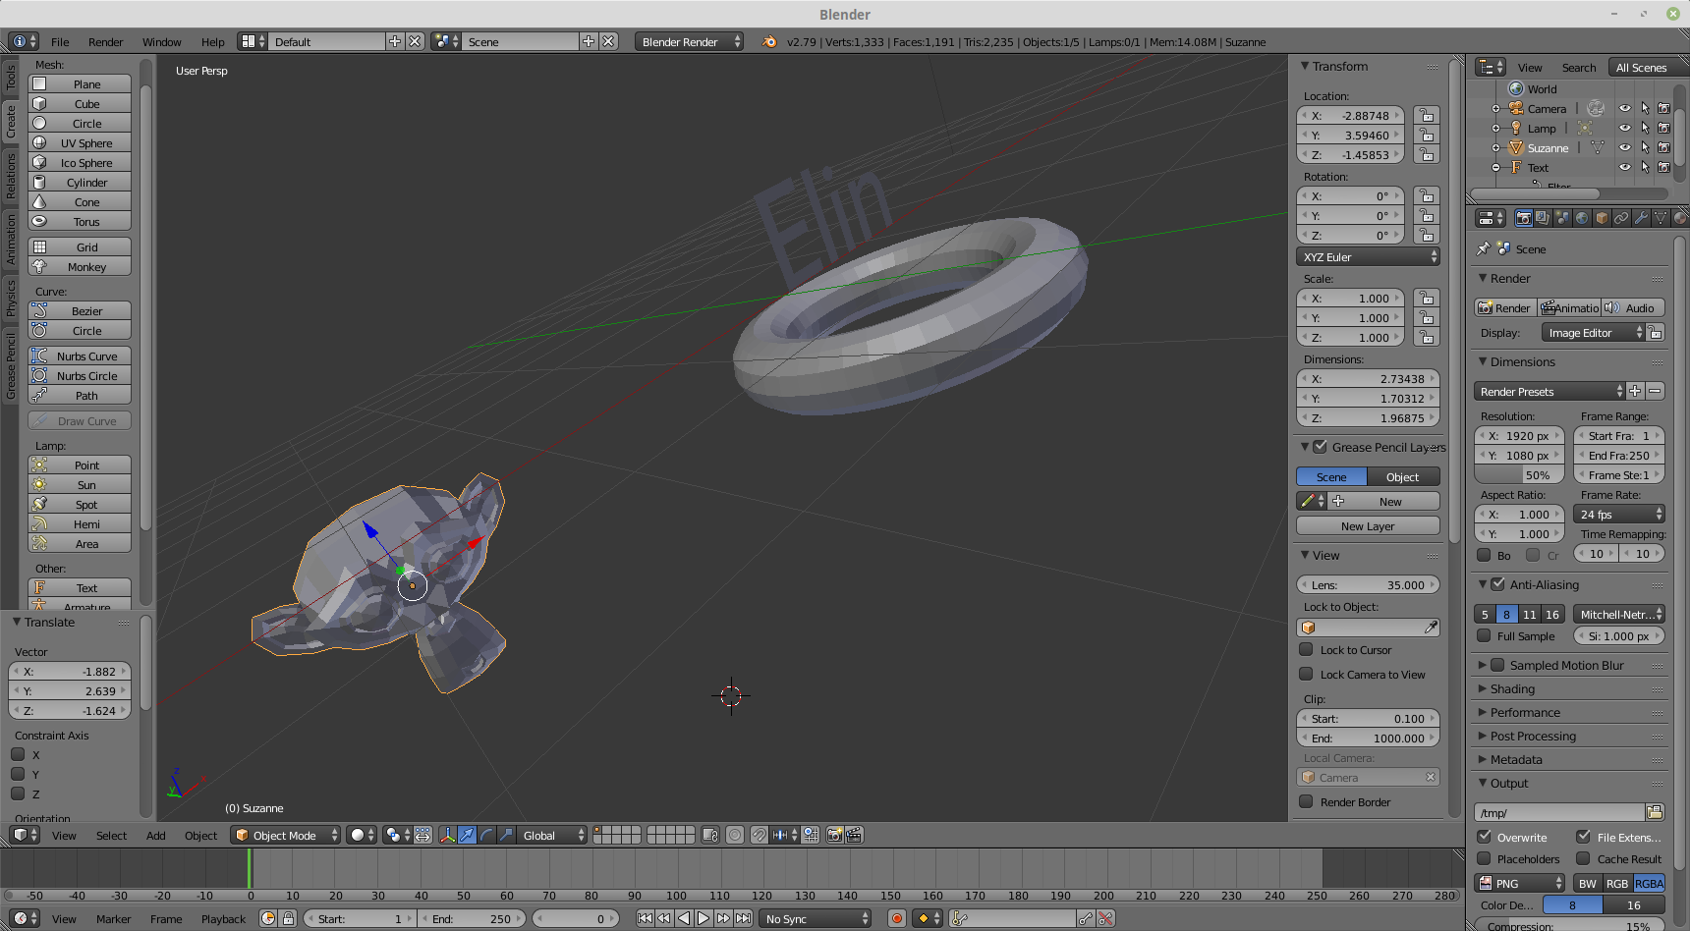Click the OpenGL render animation clapper icon

pos(855,835)
